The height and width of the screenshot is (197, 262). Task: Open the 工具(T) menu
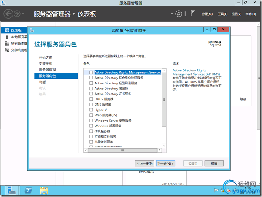tap(222, 14)
